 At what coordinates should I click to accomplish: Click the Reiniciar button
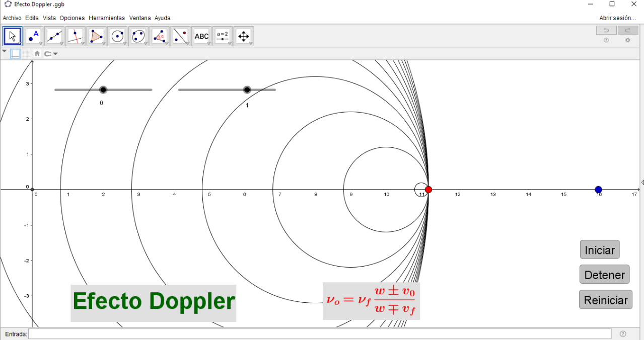[606, 300]
